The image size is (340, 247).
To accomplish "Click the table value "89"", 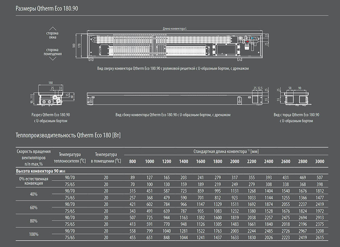I will pyautogui.click(x=133, y=177).
